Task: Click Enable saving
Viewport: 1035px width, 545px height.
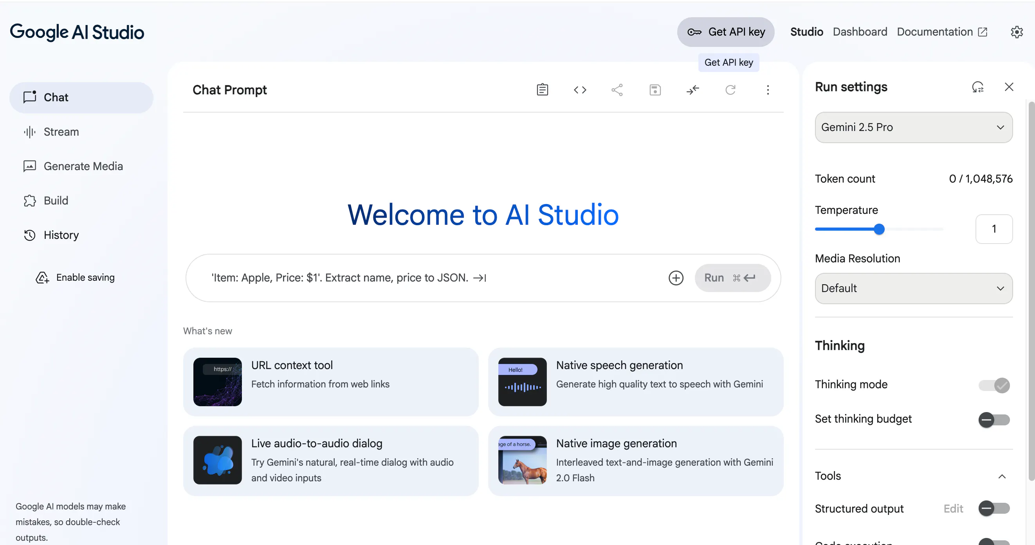Action: [75, 277]
